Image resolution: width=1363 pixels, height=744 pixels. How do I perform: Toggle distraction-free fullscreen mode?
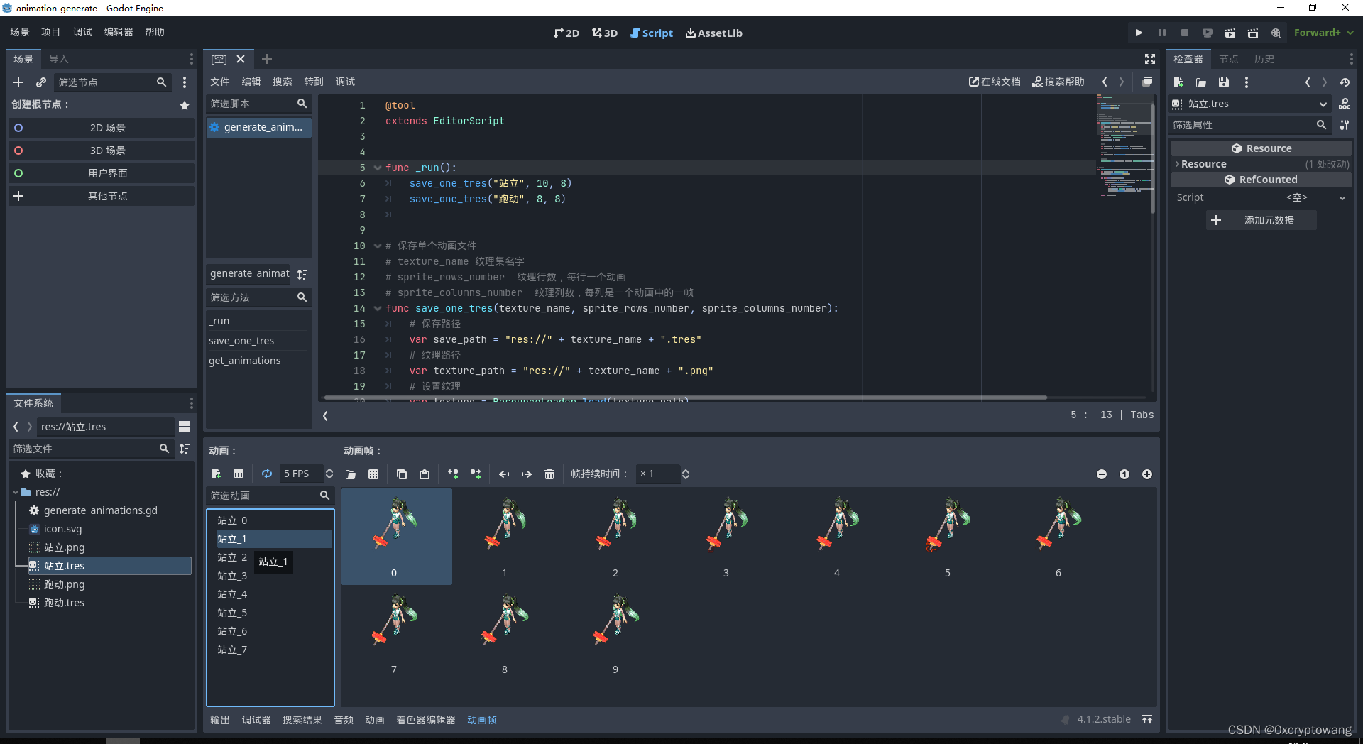1150,59
